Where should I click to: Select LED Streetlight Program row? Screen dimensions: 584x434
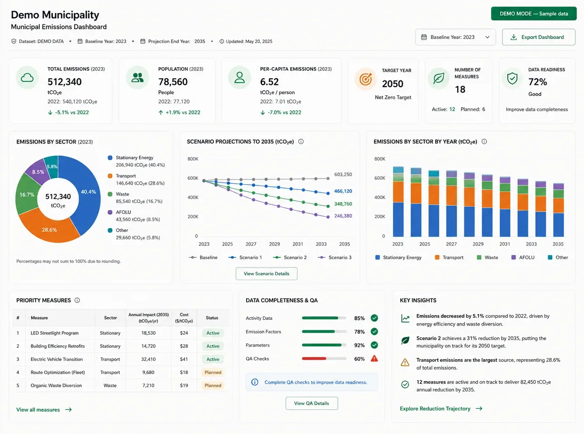120,333
